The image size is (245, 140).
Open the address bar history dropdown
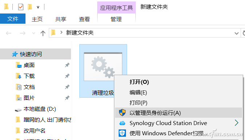tap(237, 33)
